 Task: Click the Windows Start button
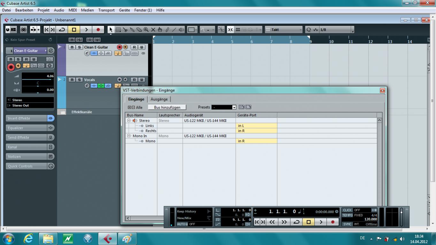[x=8, y=238]
